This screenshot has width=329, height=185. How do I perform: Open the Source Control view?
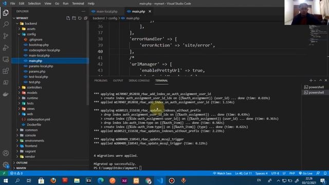pyautogui.click(x=6, y=36)
